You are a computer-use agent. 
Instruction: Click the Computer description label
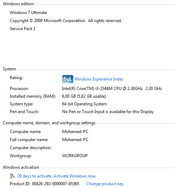pyautogui.click(x=30, y=148)
